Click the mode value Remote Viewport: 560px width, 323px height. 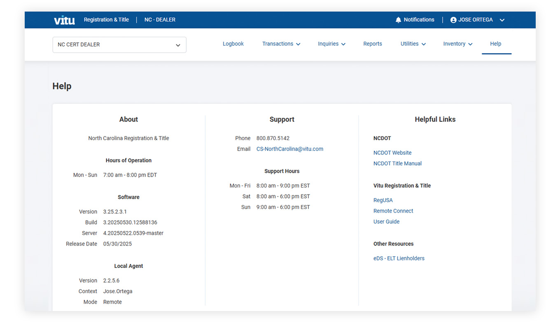pyautogui.click(x=112, y=302)
